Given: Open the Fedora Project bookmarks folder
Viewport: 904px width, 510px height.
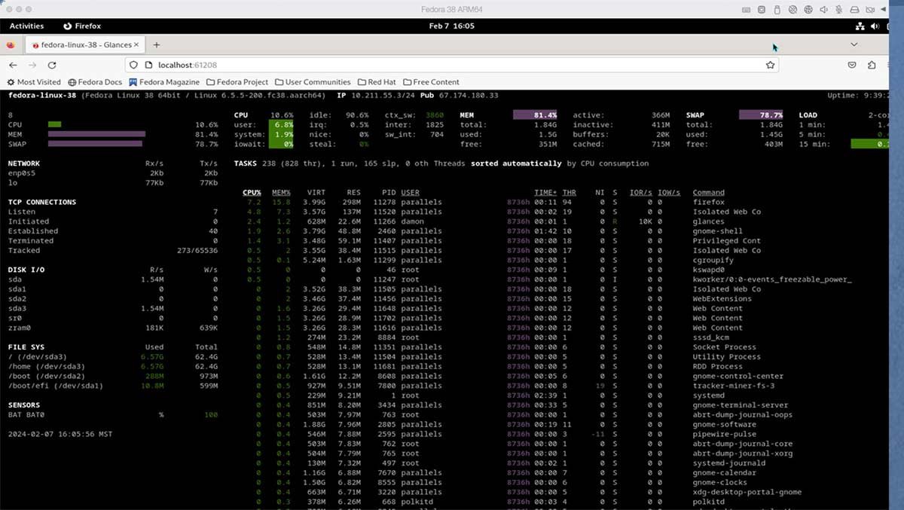Looking at the screenshot, I should coord(237,82).
